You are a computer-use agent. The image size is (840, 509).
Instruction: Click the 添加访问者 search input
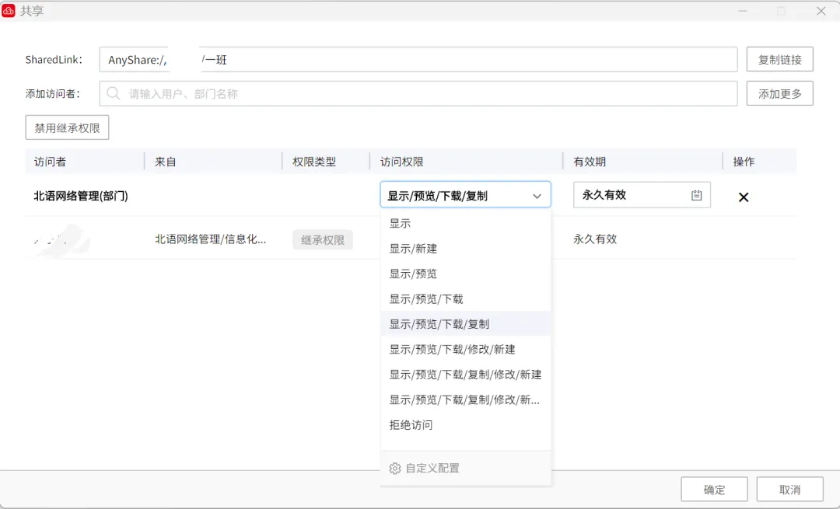click(418, 94)
